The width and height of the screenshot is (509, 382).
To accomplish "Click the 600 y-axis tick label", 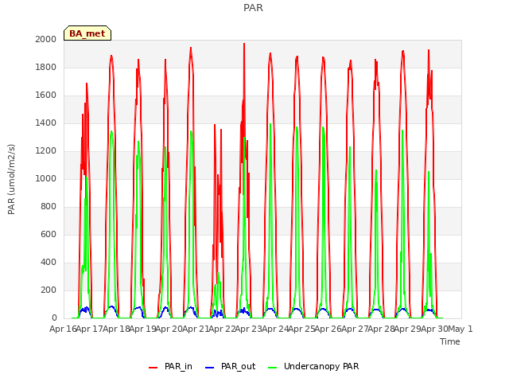I will coord(49,234).
